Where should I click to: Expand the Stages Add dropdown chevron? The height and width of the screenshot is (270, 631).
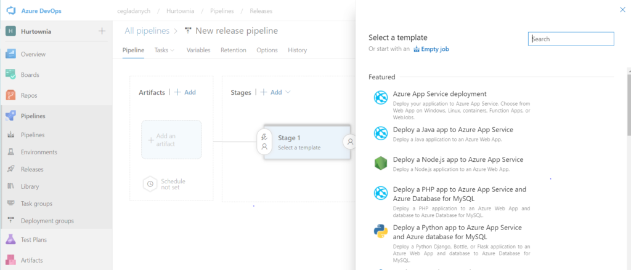288,92
